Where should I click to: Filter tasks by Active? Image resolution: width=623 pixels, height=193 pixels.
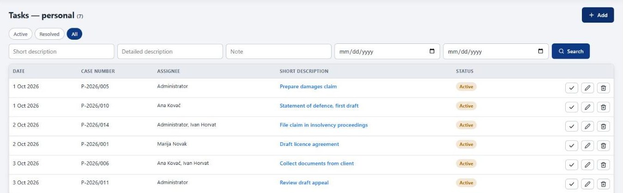(20, 34)
